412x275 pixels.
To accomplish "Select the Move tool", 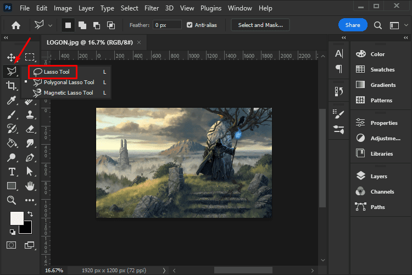I will click(11, 57).
